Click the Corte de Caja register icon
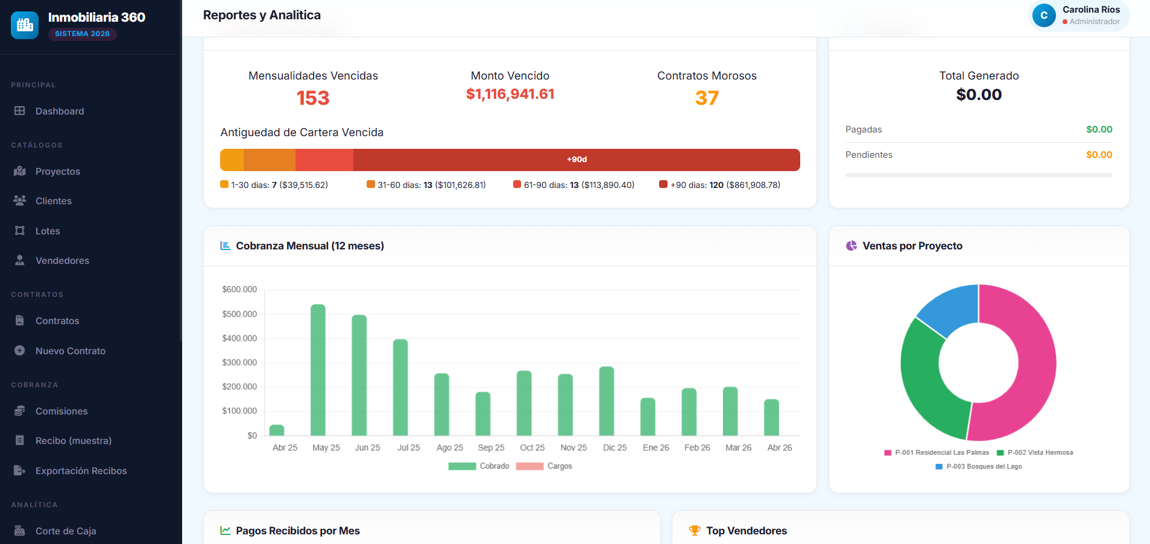The height and width of the screenshot is (544, 1150). (20, 531)
